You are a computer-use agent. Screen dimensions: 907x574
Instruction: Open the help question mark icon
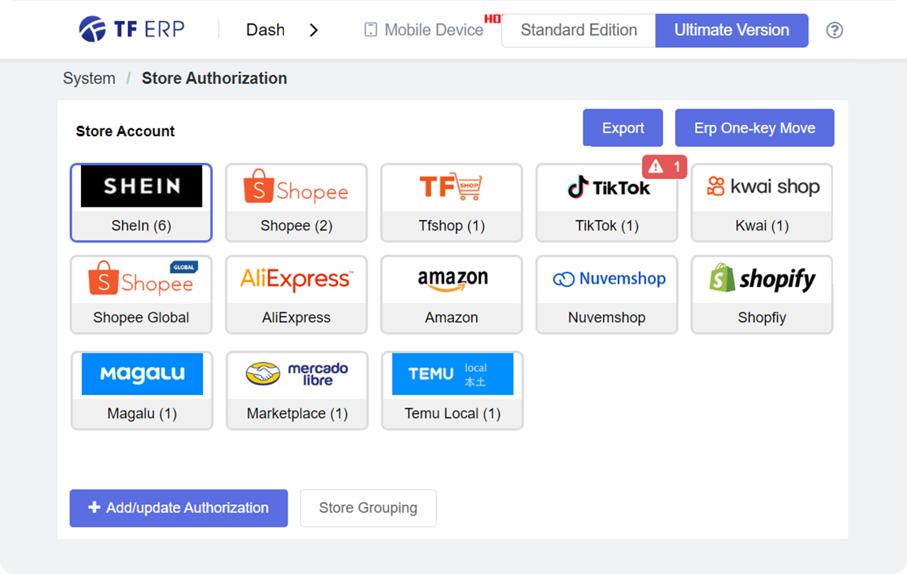tap(834, 30)
